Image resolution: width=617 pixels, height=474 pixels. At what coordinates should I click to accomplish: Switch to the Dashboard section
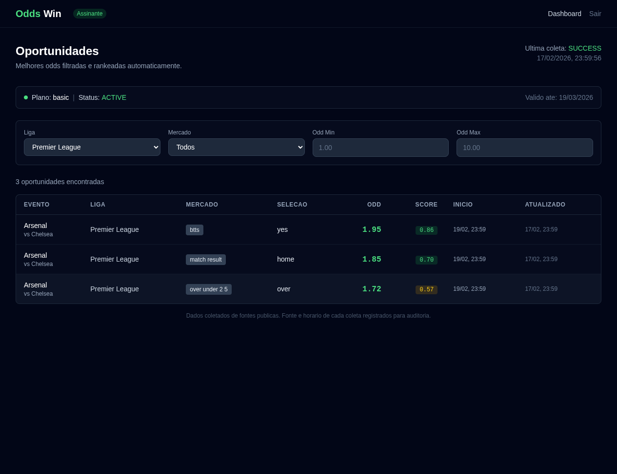(x=564, y=14)
